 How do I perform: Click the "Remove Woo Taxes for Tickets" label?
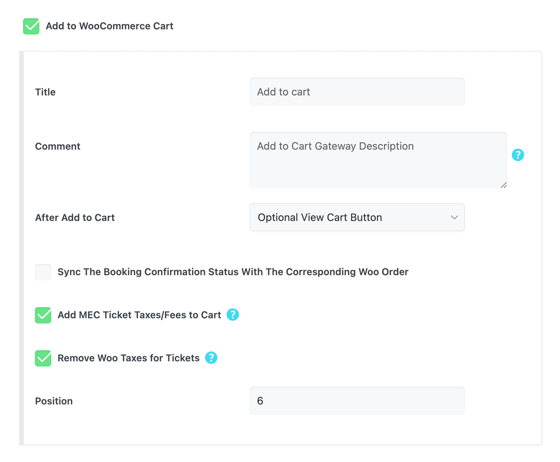[128, 358]
